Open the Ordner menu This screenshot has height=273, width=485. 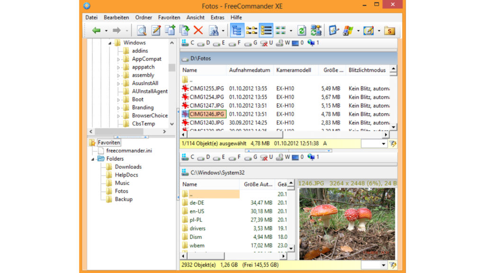pyautogui.click(x=144, y=18)
